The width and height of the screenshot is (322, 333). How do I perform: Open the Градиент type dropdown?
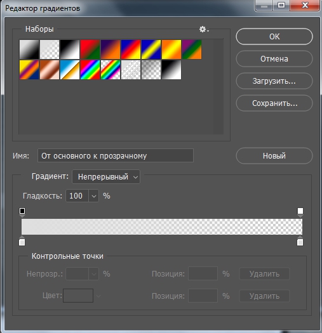[106, 177]
